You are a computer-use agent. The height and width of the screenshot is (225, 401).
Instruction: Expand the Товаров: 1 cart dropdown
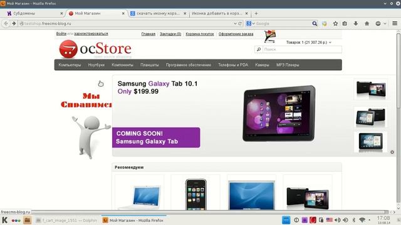(308, 42)
